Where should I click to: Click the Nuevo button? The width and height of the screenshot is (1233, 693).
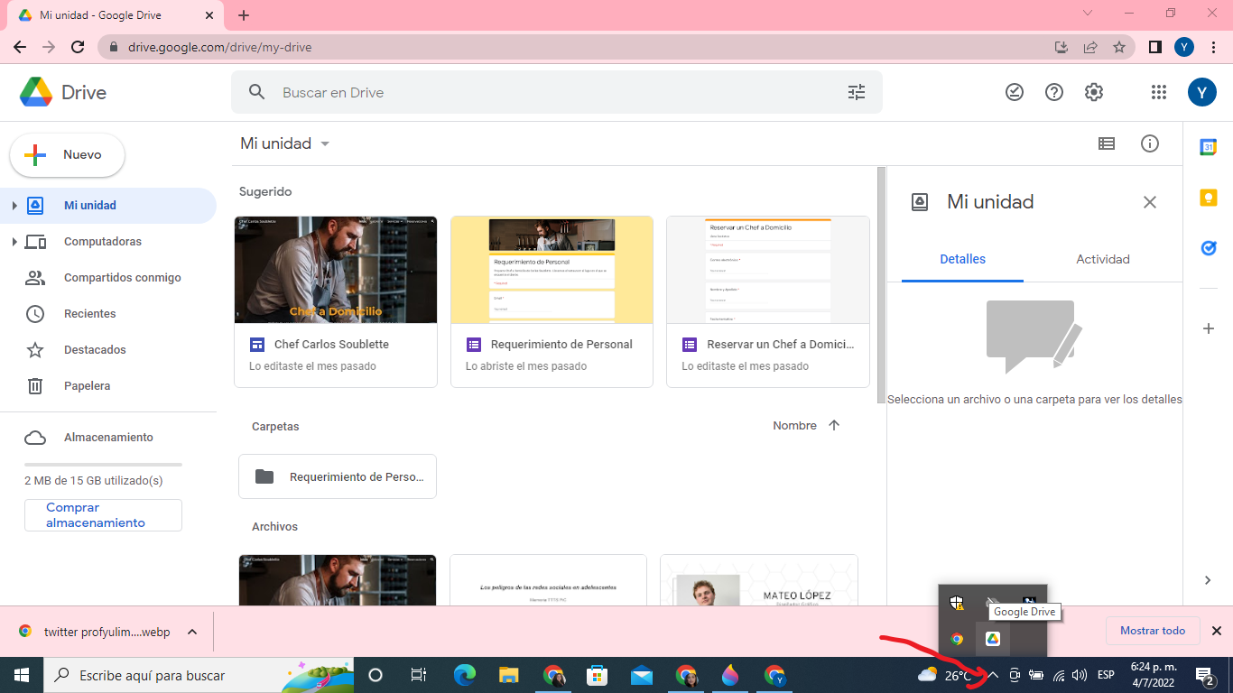click(x=68, y=155)
